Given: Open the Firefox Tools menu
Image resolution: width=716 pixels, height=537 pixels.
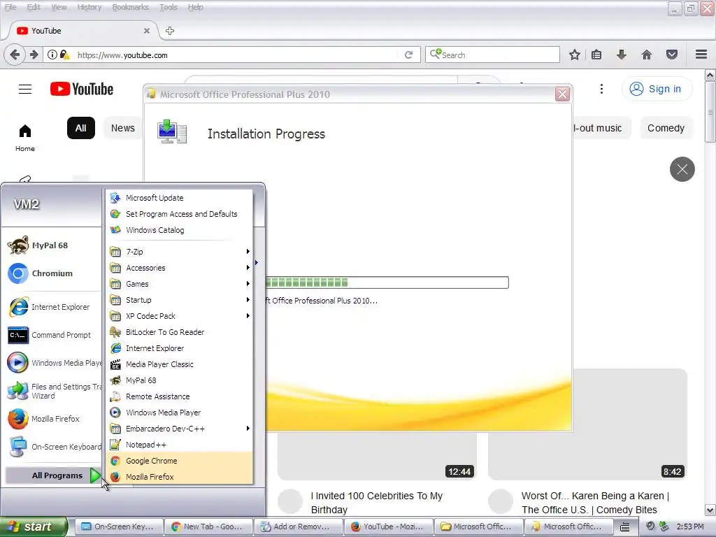Looking at the screenshot, I should (x=168, y=7).
